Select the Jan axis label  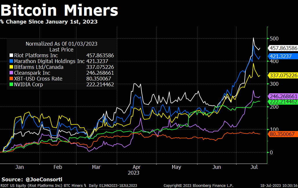[x=20, y=167]
